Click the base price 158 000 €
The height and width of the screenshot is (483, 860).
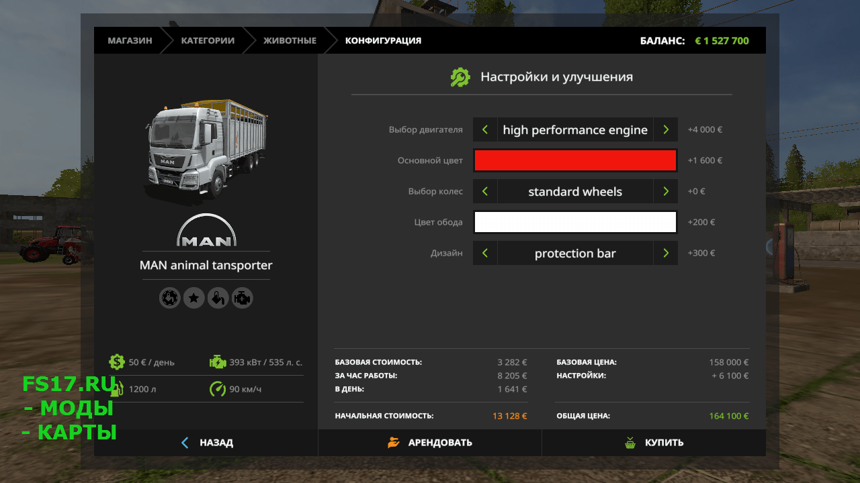coord(728,362)
